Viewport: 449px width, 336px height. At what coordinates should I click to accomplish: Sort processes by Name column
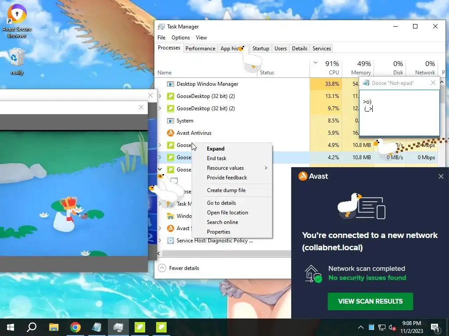click(x=164, y=73)
